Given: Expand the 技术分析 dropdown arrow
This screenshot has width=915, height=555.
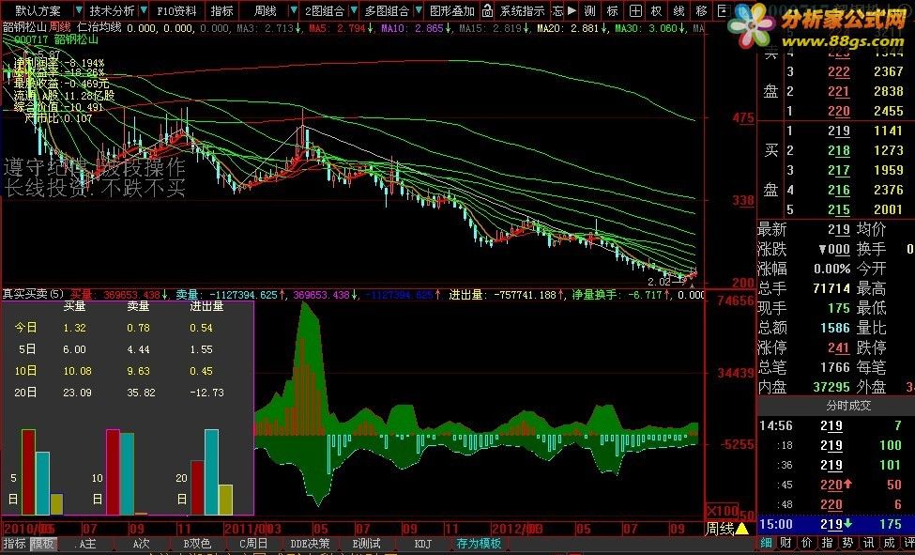Looking at the screenshot, I should (x=143, y=10).
